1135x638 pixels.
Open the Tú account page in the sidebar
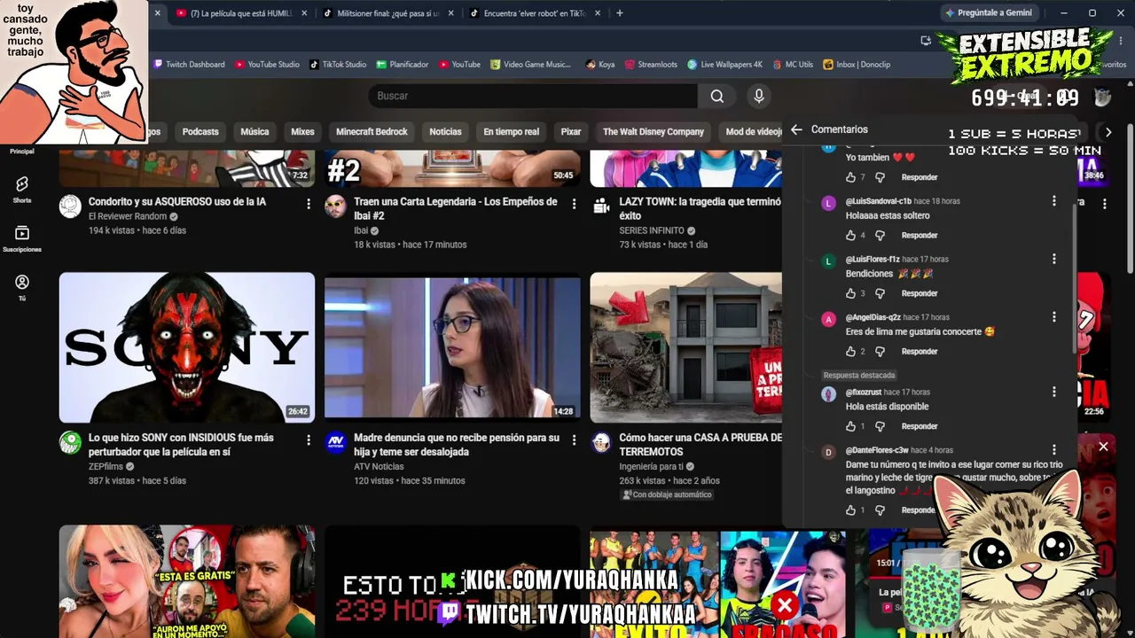tap(22, 287)
